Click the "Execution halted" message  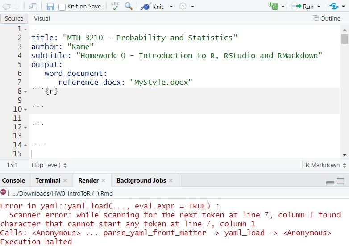point(36,242)
